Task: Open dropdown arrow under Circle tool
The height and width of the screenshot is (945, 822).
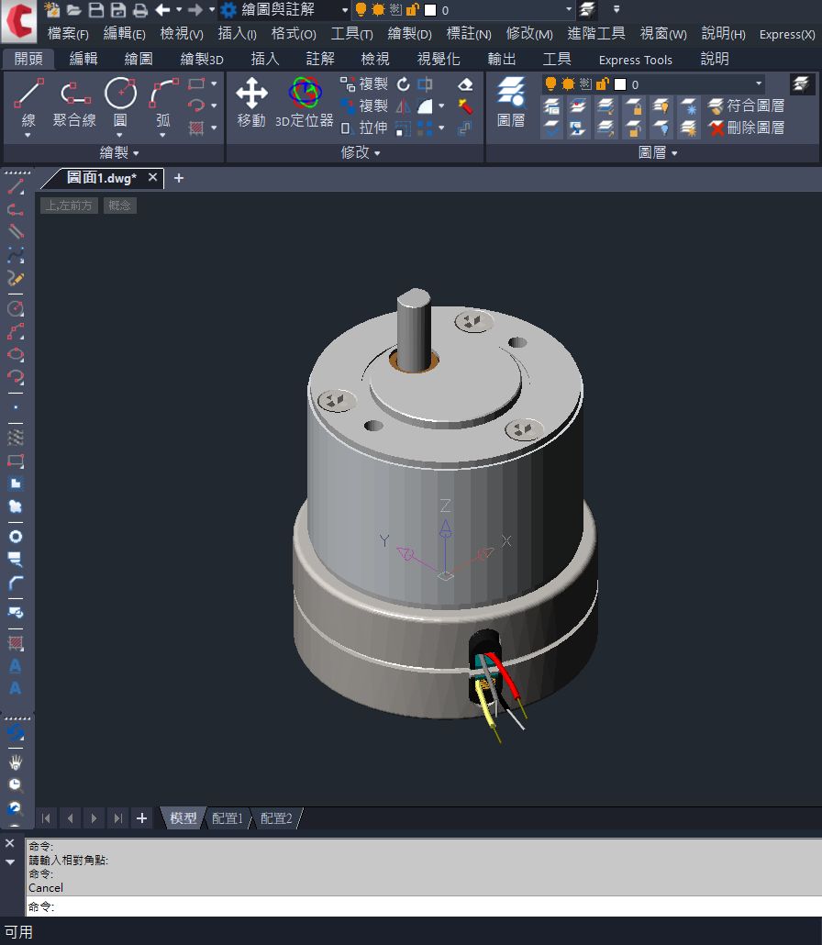Action: 119,136
